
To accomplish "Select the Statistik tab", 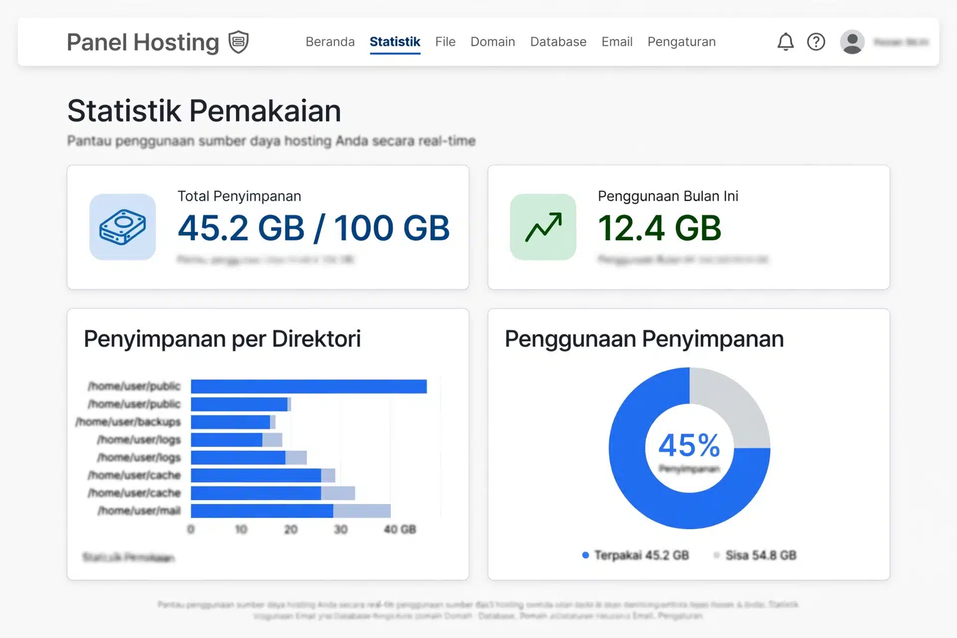I will (395, 42).
